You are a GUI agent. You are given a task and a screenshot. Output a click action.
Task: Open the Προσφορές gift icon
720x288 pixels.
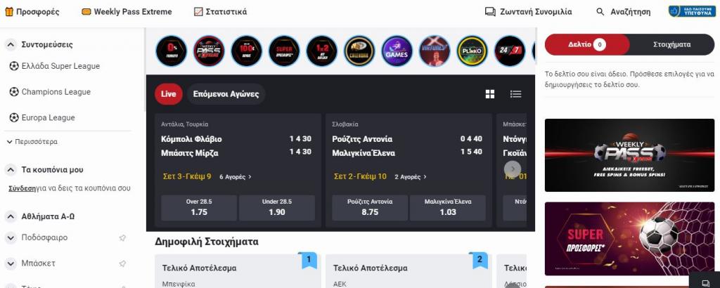[9, 12]
